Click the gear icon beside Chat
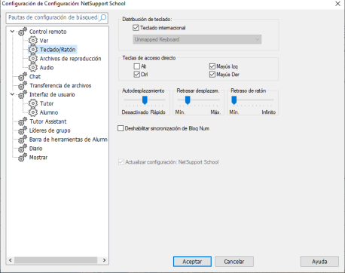The height and width of the screenshot is (273, 345). coord(23,76)
